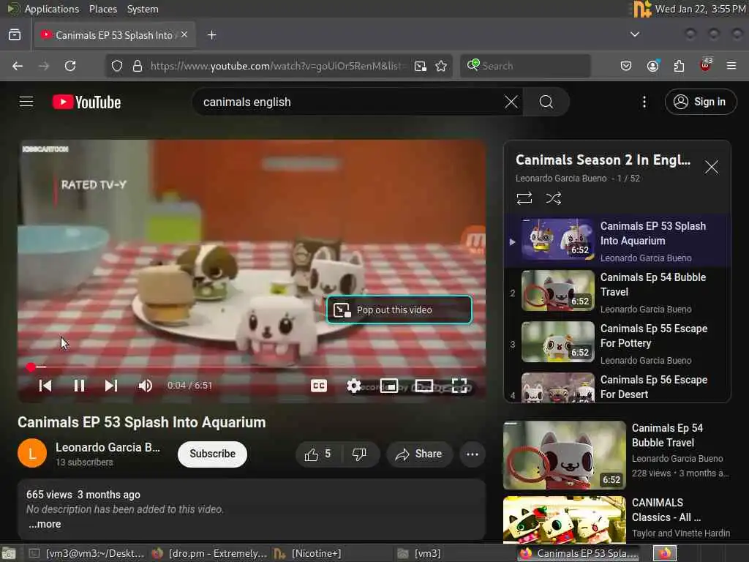Play Canimals Ep 54 Bubble Travel in playlist
Image resolution: width=749 pixels, height=562 pixels.
click(617, 292)
